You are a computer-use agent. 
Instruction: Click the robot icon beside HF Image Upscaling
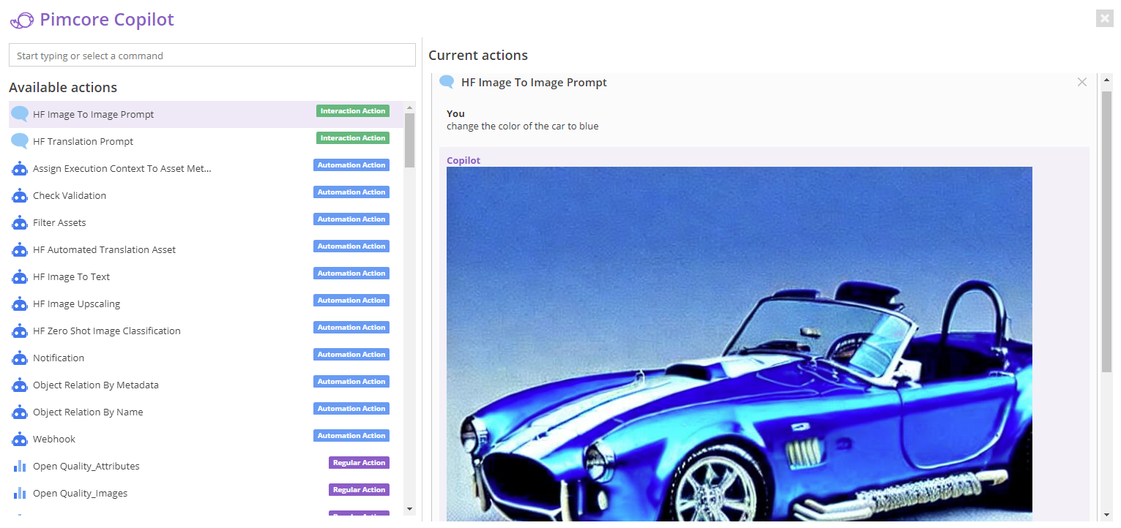coord(19,303)
